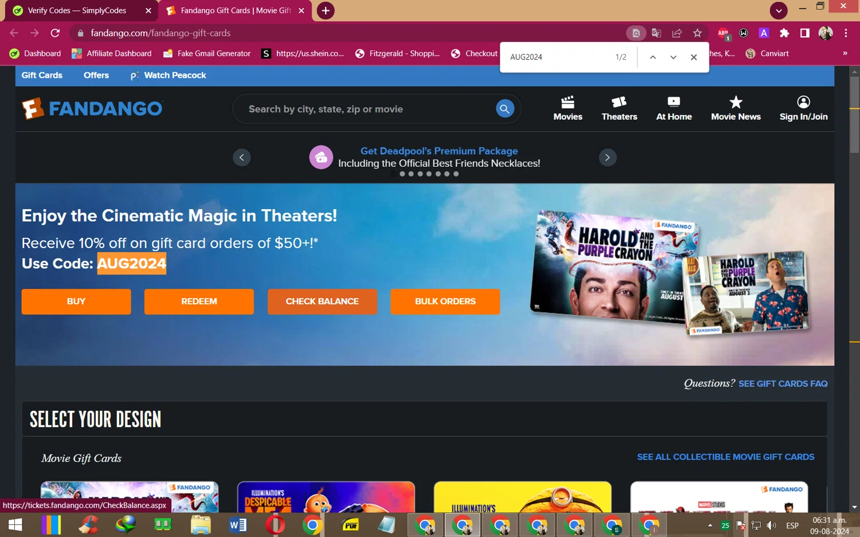Image resolution: width=860 pixels, height=537 pixels.
Task: Click the volume icon in system tray
Action: [x=772, y=526]
